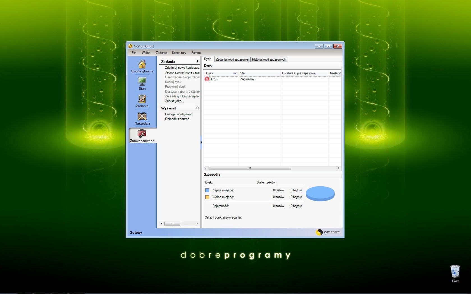Click the Pojemność label
471x294 pixels.
(221, 206)
